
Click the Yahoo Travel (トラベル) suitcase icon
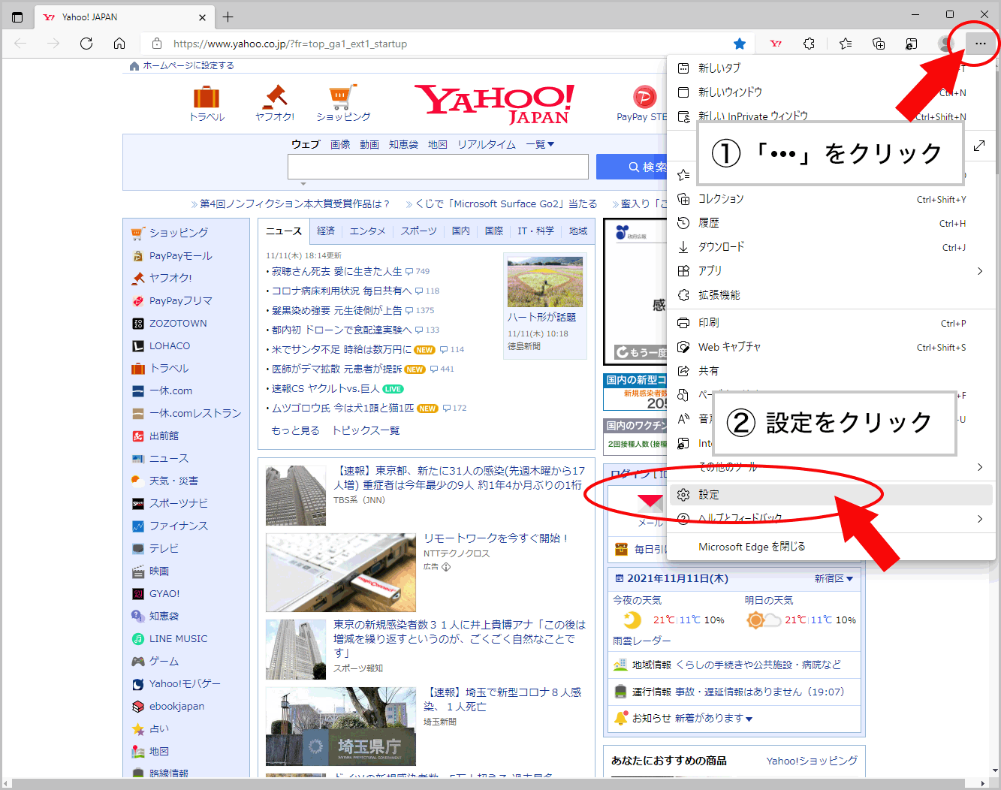(x=207, y=97)
